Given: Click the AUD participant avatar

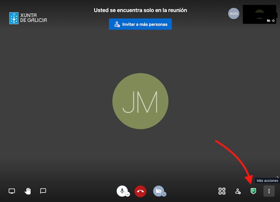Looking at the screenshot, I should (x=233, y=14).
